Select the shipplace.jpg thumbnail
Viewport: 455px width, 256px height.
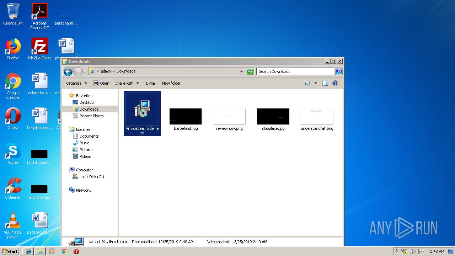[x=273, y=117]
